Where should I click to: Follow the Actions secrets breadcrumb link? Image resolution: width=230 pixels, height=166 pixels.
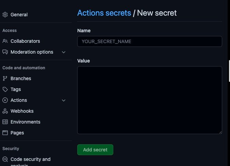tap(104, 13)
